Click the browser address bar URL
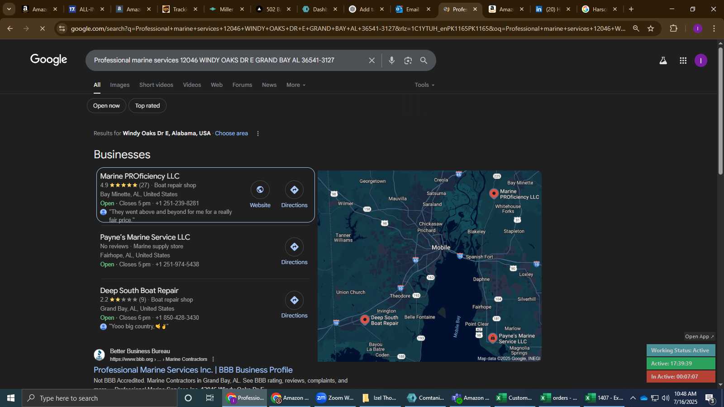 tap(348, 28)
